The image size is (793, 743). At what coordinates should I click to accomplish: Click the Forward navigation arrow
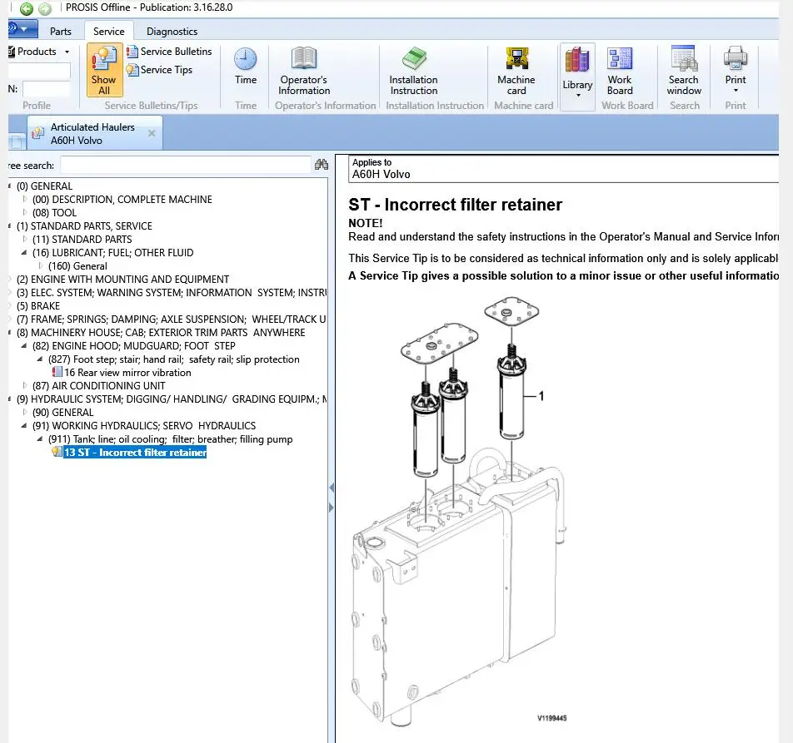click(45, 8)
